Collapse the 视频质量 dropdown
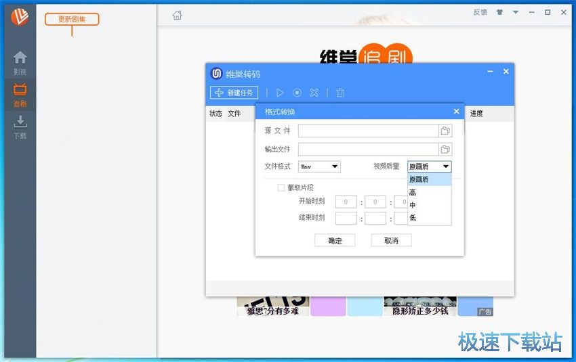This screenshot has height=362, width=576. [446, 166]
